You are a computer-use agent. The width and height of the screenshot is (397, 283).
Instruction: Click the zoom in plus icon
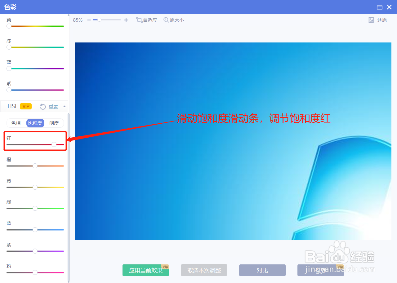click(126, 20)
